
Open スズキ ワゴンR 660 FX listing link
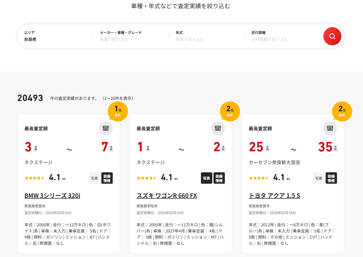point(167,196)
